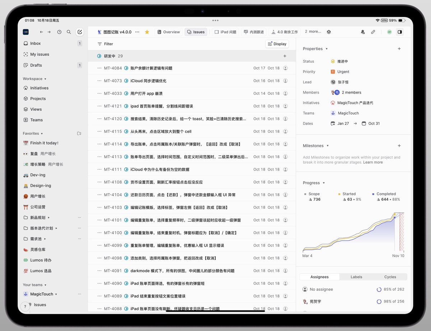Image resolution: width=431 pixels, height=331 pixels.
Task: Open priority menu for MT-4115
Action: [x=99, y=131]
